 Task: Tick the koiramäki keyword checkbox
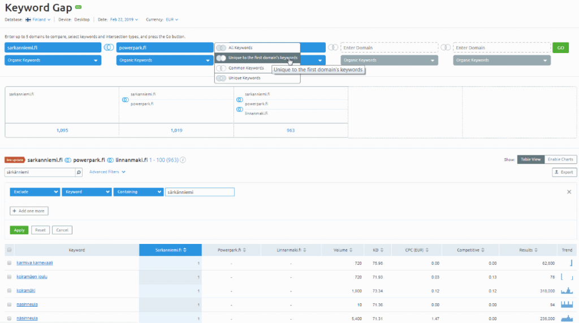point(9,291)
